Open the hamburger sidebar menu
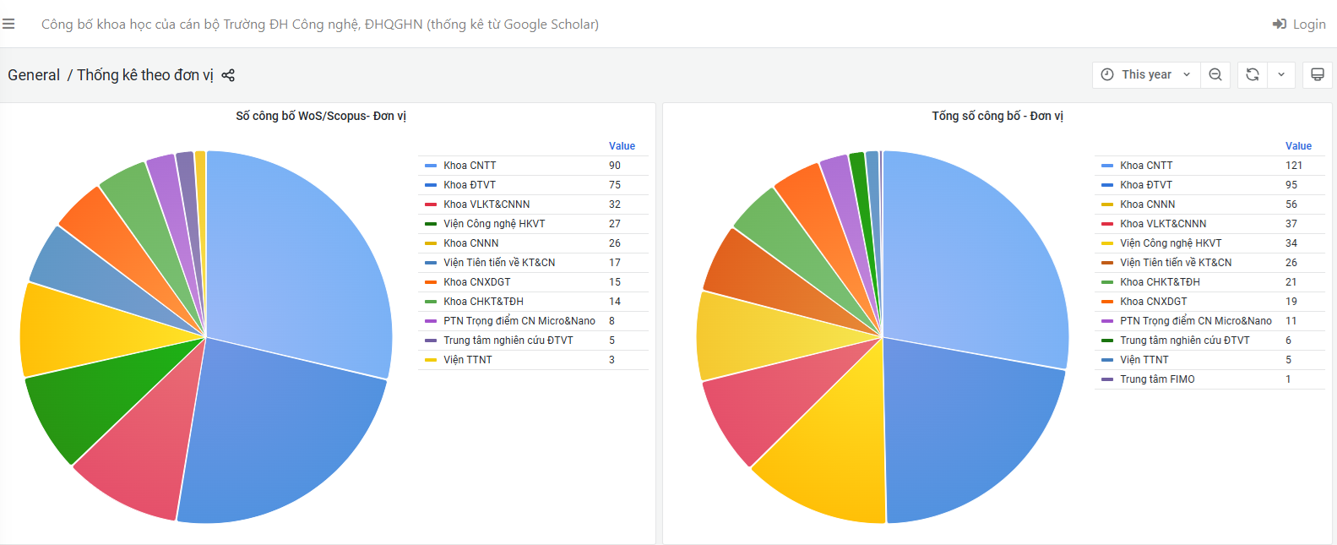Image resolution: width=1337 pixels, height=545 pixels. (8, 24)
